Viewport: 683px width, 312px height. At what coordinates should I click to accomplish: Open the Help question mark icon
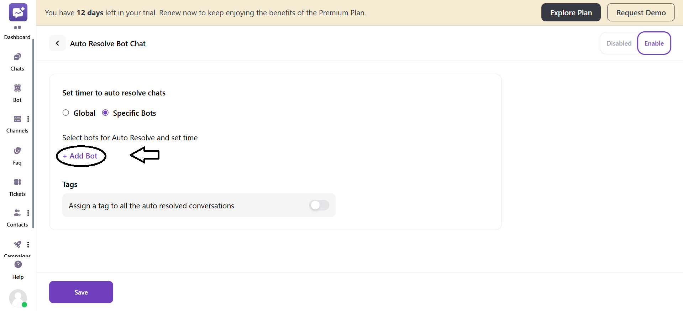coord(18,265)
